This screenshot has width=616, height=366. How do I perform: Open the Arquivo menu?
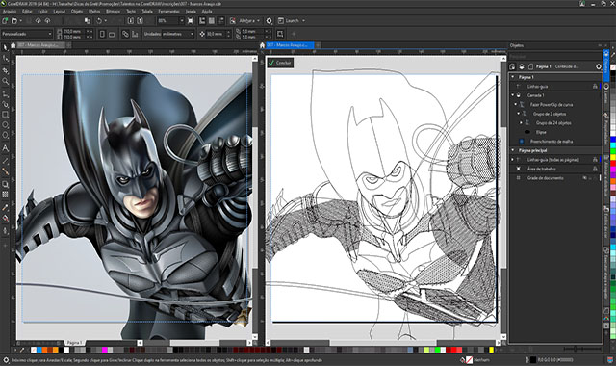click(x=10, y=12)
